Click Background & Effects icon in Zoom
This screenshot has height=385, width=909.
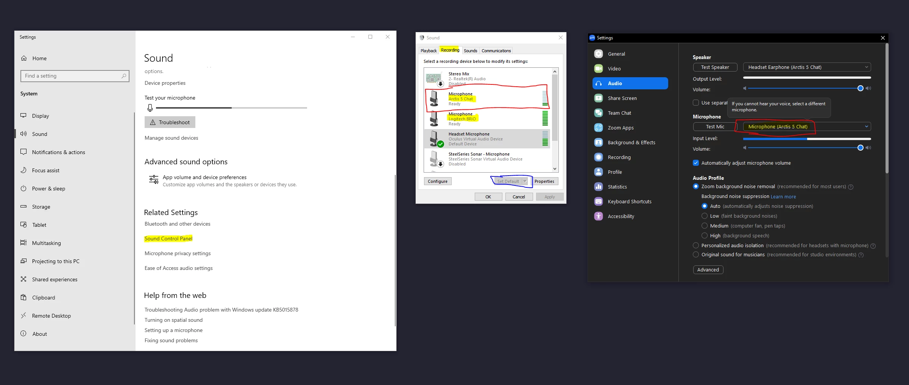pyautogui.click(x=598, y=142)
